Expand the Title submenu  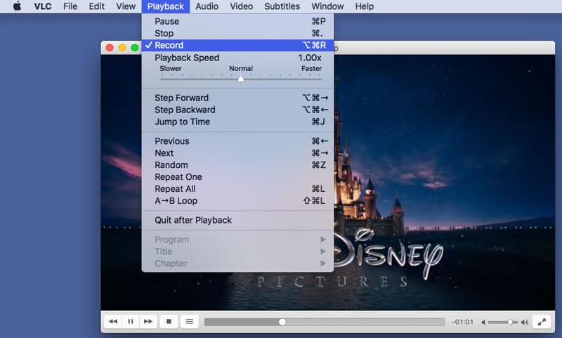tap(237, 252)
